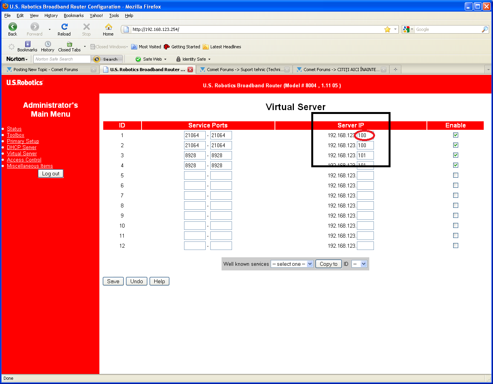The image size is (493, 384).
Task: Expand the address bar history dropdown
Action: pos(395,29)
